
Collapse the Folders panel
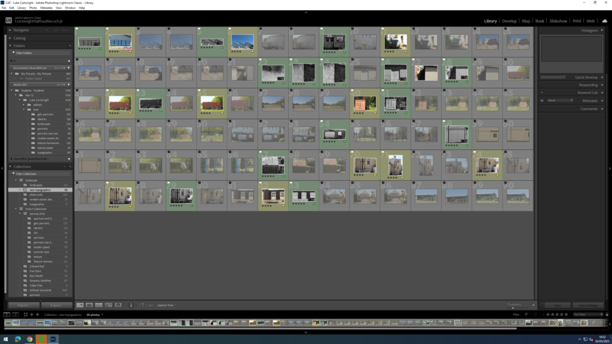click(x=10, y=45)
